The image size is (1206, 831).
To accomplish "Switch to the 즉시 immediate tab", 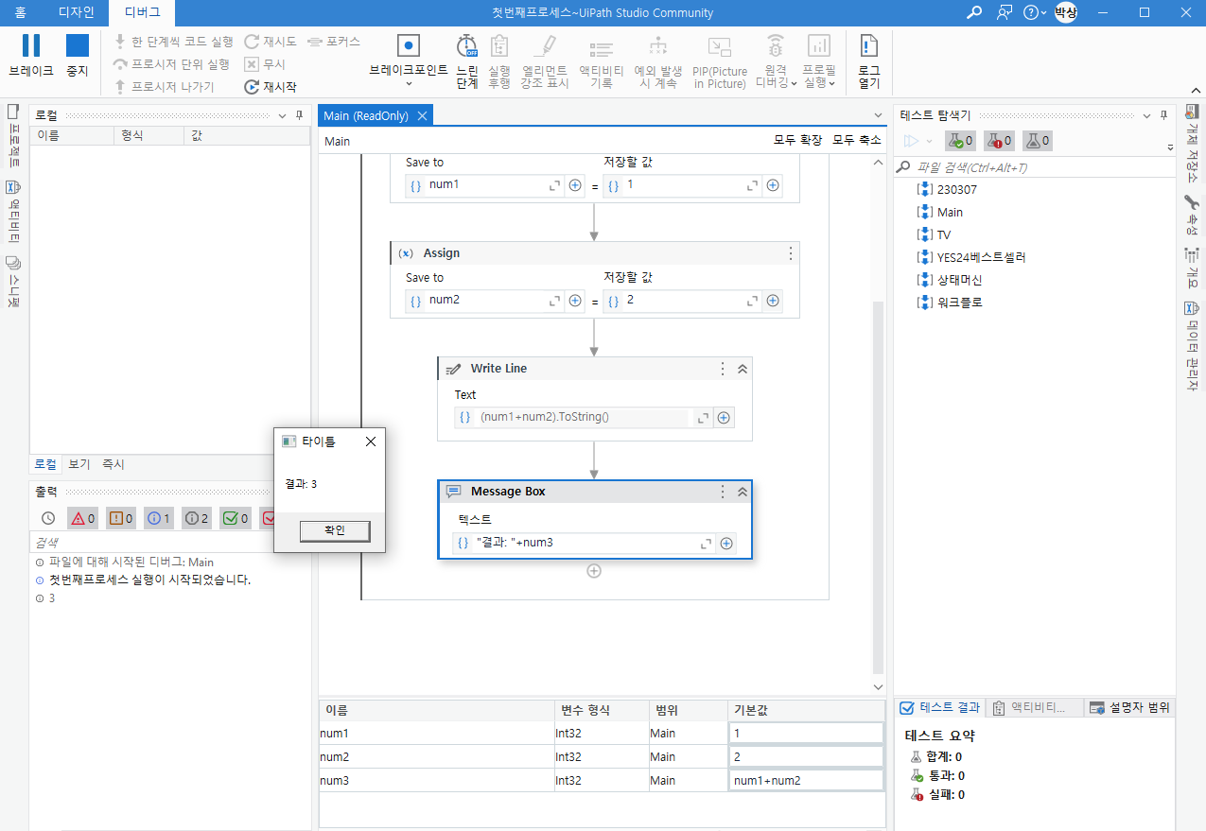I will click(x=114, y=464).
